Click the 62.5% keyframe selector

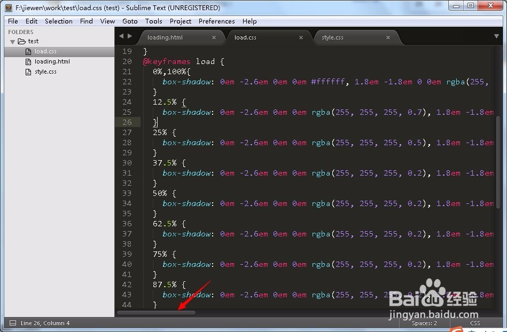[165, 224]
